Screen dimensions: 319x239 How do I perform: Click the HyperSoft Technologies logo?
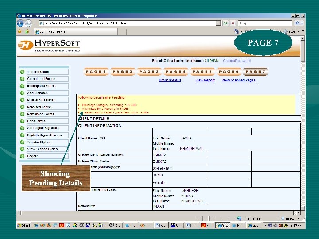(49, 46)
